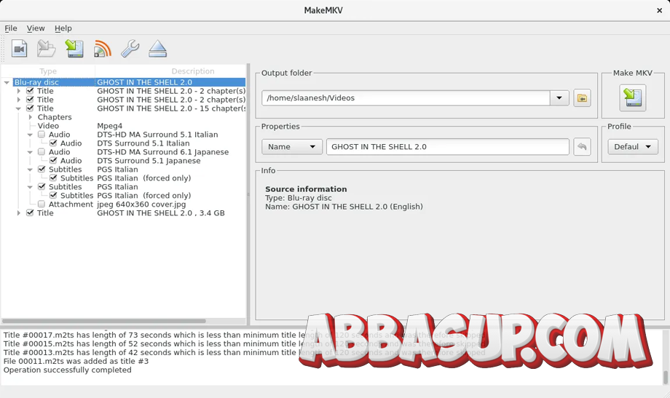
Task: Disable DTS Surround 5.1 Japanese audio checkbox
Action: click(x=53, y=161)
